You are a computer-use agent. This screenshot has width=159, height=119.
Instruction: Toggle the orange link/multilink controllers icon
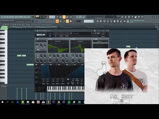pyautogui.click(x=67, y=21)
